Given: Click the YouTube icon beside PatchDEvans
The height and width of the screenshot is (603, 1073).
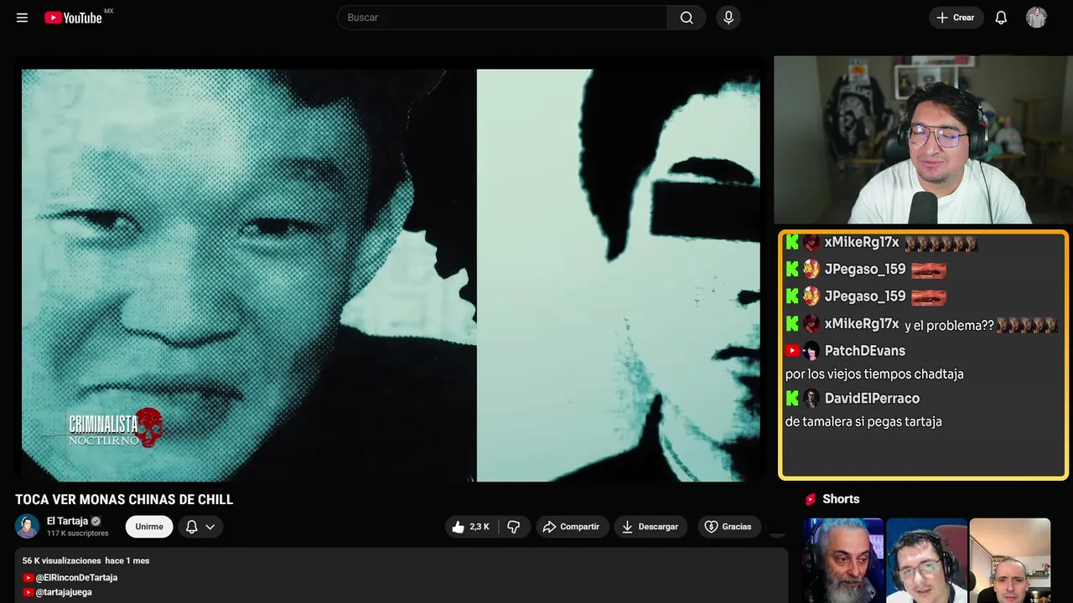Looking at the screenshot, I should pyautogui.click(x=793, y=351).
